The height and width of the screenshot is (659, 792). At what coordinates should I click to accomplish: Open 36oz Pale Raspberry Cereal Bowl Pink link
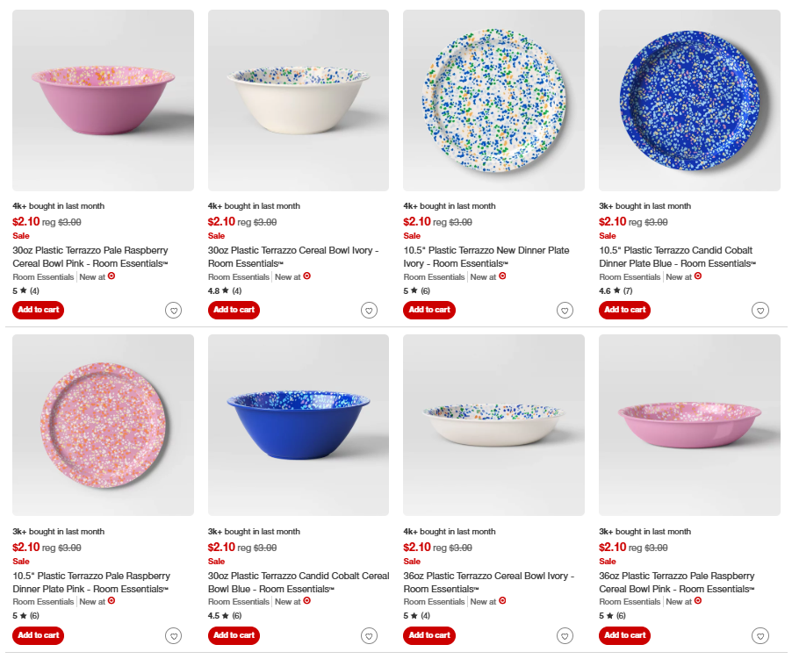(x=676, y=582)
